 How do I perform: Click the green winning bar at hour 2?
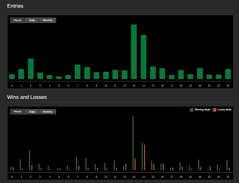29,160
